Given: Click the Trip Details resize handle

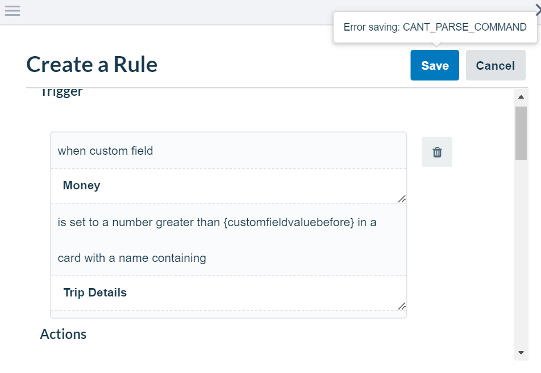Looking at the screenshot, I should [x=402, y=306].
